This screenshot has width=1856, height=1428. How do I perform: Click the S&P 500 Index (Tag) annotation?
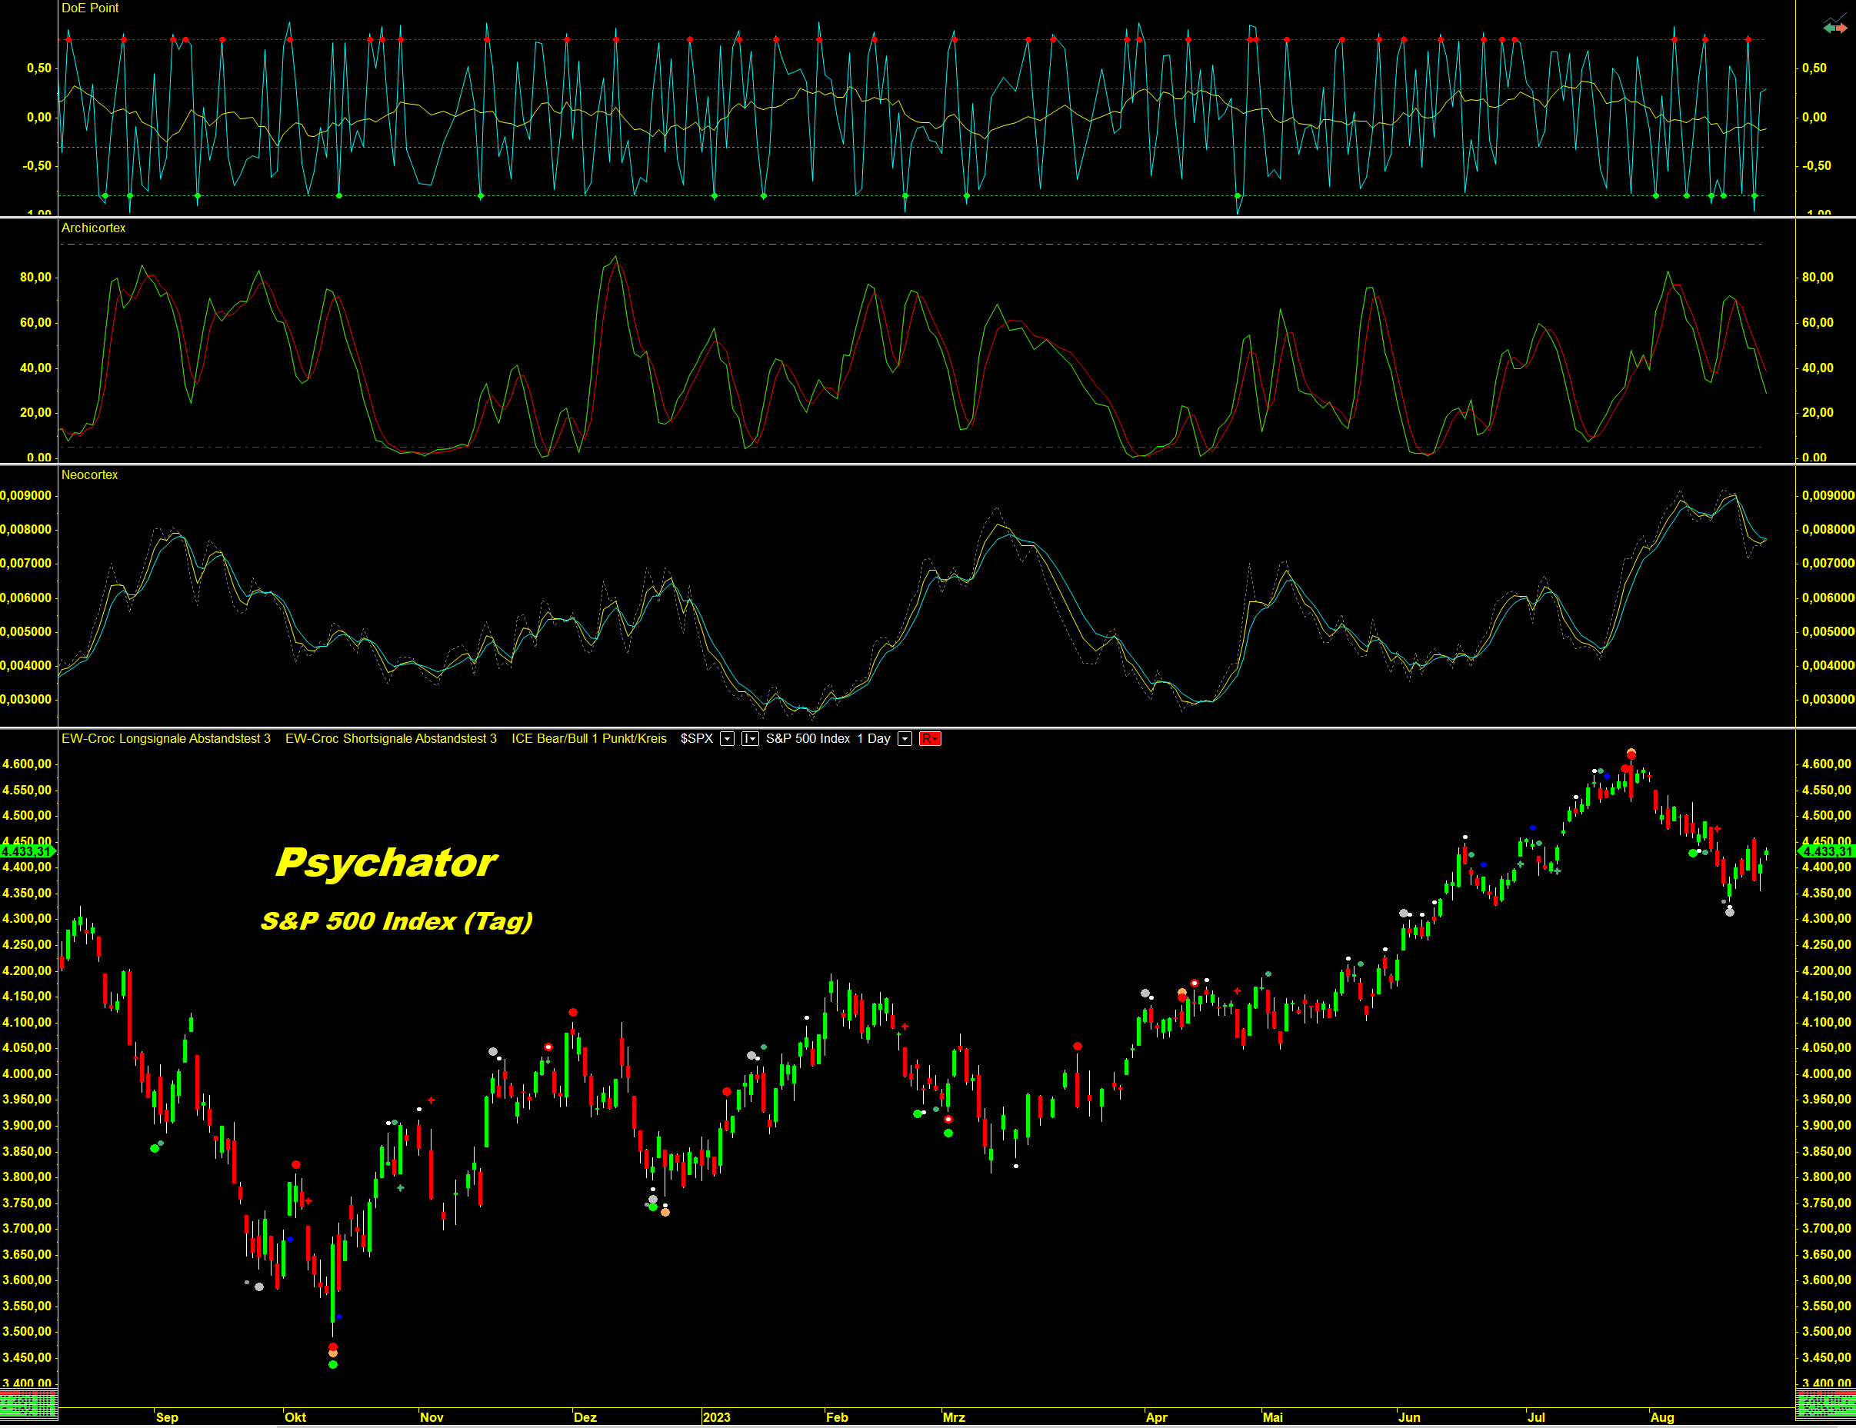[397, 920]
